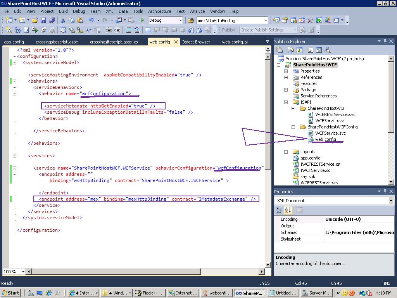Open the Toolbox via hammer-wrench icon
Viewport: 397px width, 298px height.
[311, 20]
